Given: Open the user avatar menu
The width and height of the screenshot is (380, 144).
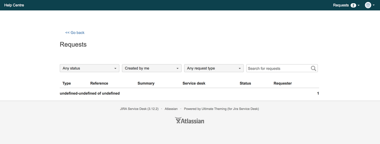Looking at the screenshot, I should (370, 5).
